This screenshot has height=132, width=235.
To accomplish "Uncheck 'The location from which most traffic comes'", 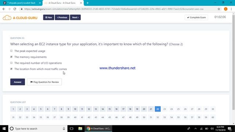I will tap(11, 69).
